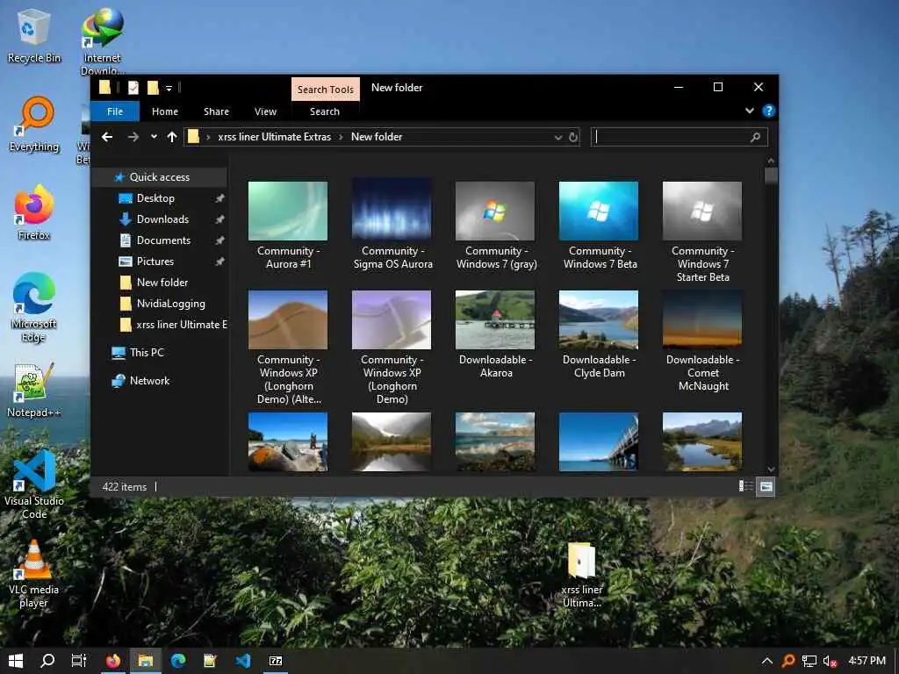Screen dimensions: 899x674
Task: Refresh the New folder view
Action: pyautogui.click(x=572, y=138)
